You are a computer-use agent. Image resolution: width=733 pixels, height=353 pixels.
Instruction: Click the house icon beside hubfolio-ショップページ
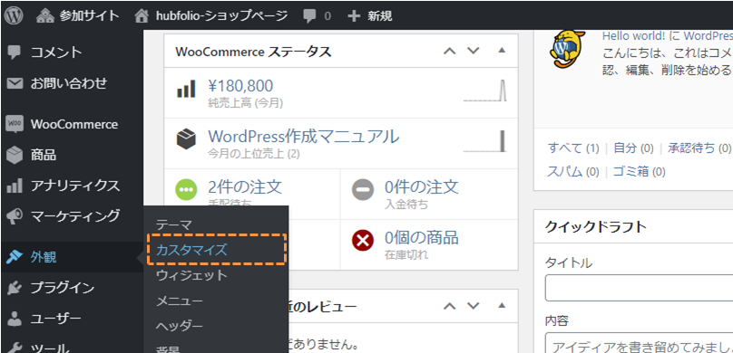142,16
